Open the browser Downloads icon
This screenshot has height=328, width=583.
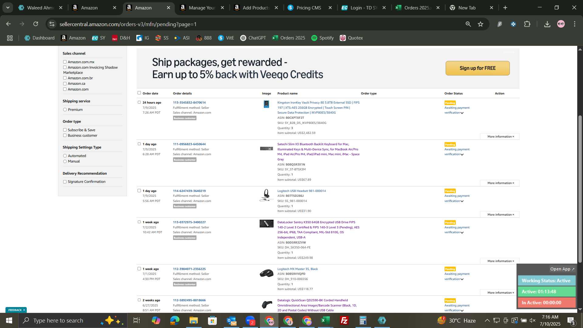(x=547, y=24)
